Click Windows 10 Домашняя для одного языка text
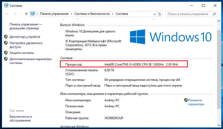 (90, 33)
